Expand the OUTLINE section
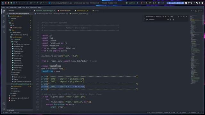This screenshot has height=115, width=205. [x=20, y=110]
